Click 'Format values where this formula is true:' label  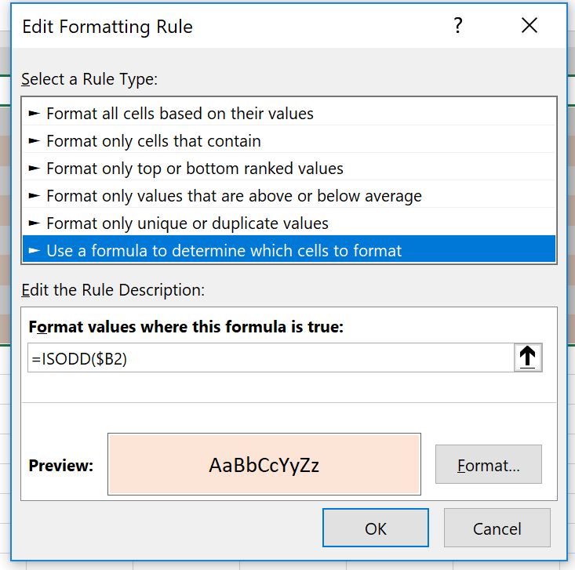pyautogui.click(x=186, y=327)
